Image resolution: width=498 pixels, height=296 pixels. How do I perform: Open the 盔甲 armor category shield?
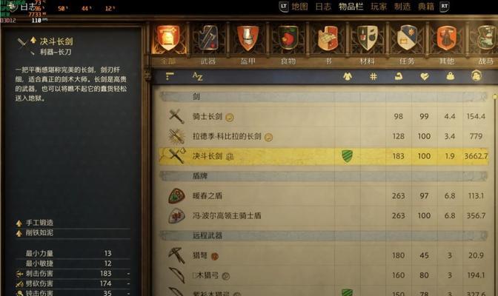pos(248,38)
